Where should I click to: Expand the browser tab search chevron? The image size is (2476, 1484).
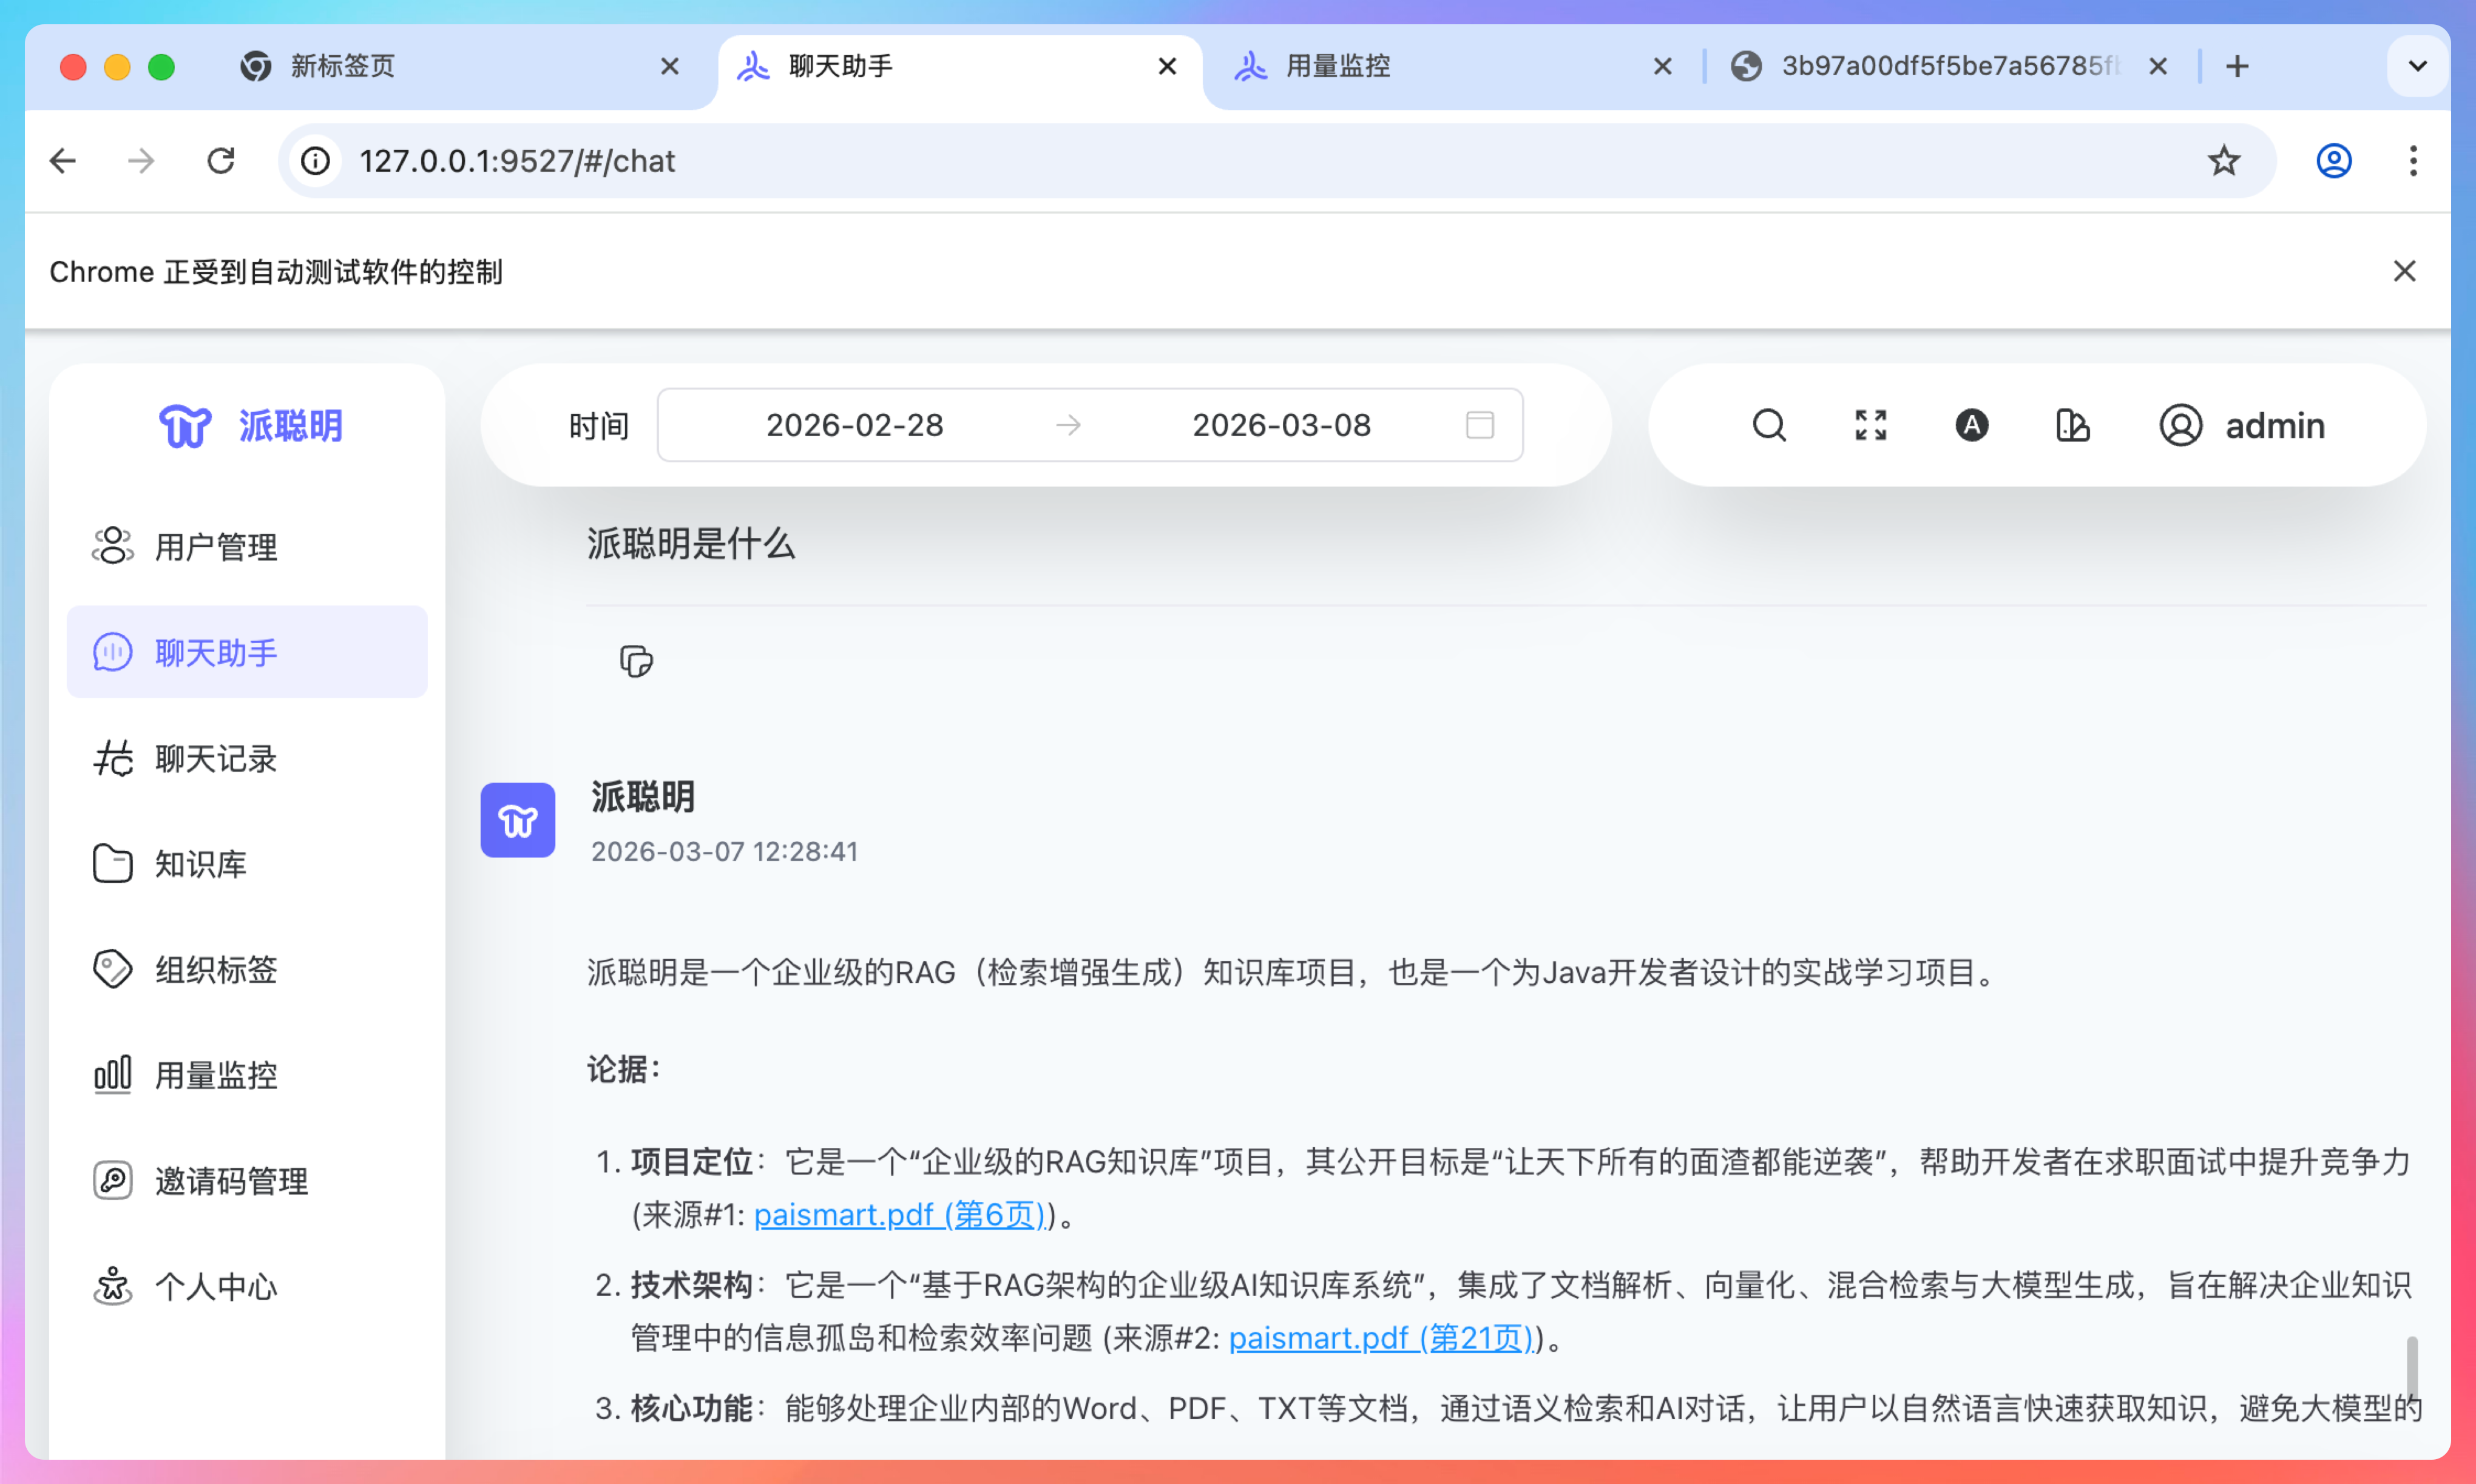(2417, 66)
